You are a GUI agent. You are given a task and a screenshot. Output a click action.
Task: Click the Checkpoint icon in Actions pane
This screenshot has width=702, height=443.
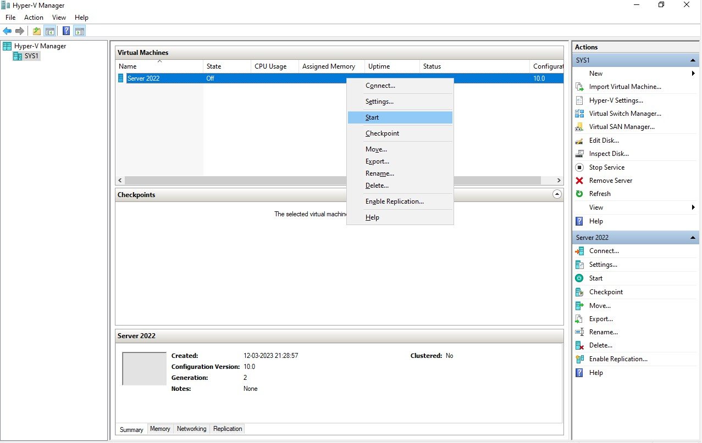579,292
